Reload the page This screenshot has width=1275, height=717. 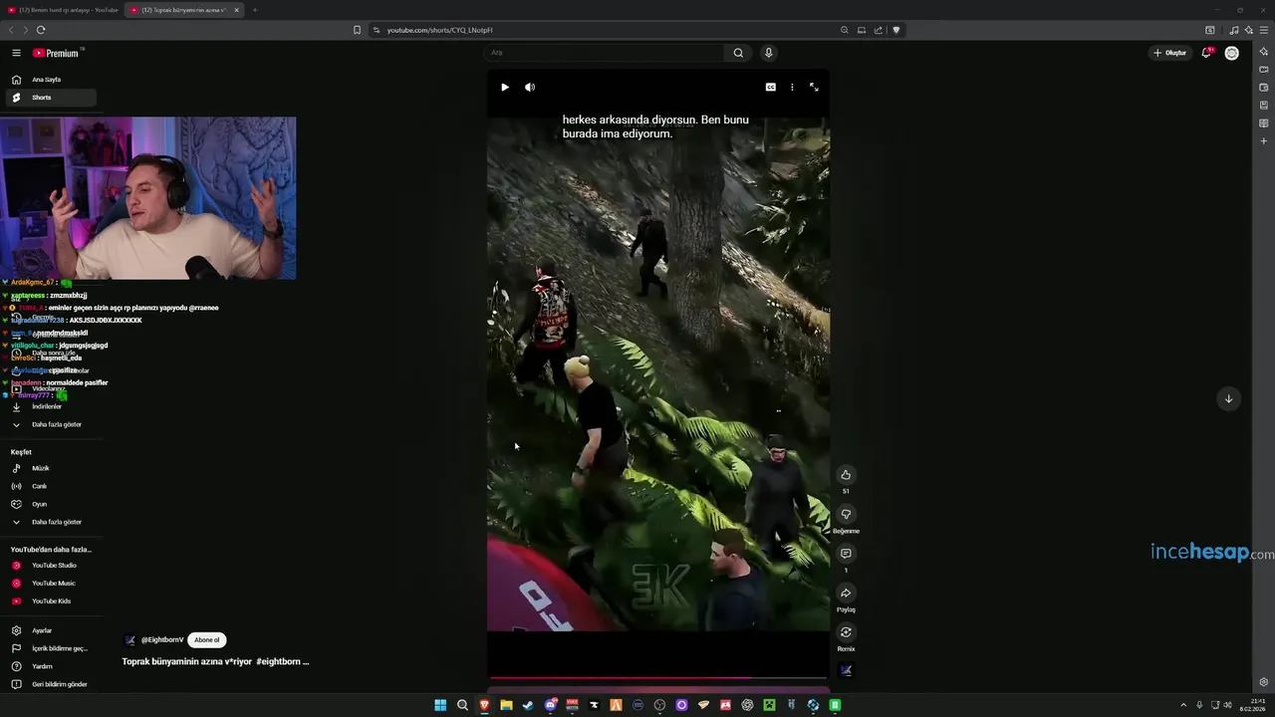click(x=41, y=30)
